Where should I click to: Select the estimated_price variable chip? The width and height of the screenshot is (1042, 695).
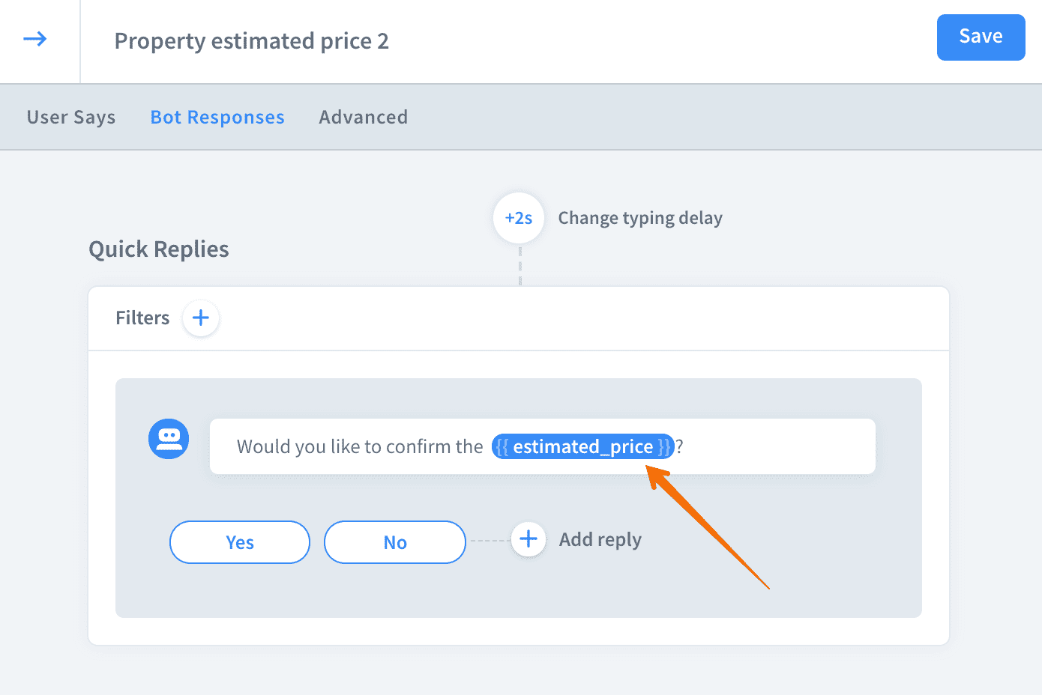(582, 447)
